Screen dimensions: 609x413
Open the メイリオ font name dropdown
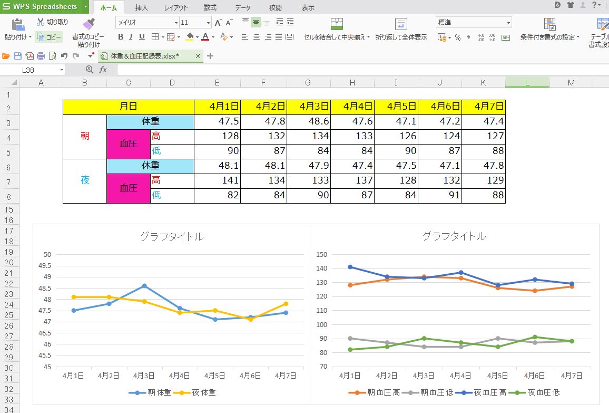[x=176, y=23]
